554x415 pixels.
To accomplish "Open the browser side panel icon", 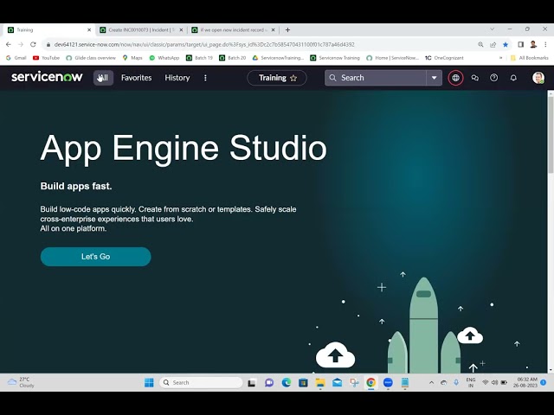I will coord(521,44).
